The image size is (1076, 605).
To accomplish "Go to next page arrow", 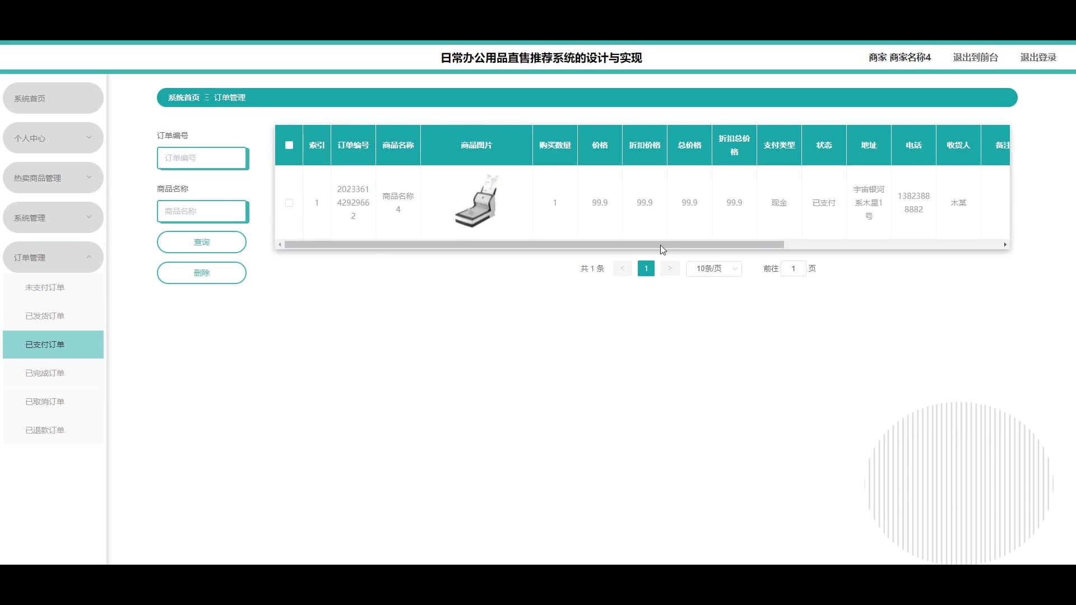I will click(670, 268).
